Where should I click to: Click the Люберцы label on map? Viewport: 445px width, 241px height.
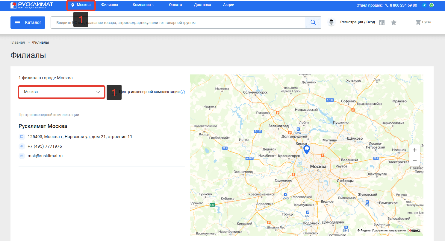(345, 181)
